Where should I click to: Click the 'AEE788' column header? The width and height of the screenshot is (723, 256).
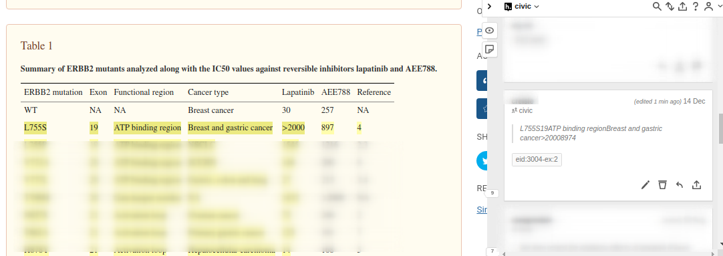pyautogui.click(x=335, y=92)
